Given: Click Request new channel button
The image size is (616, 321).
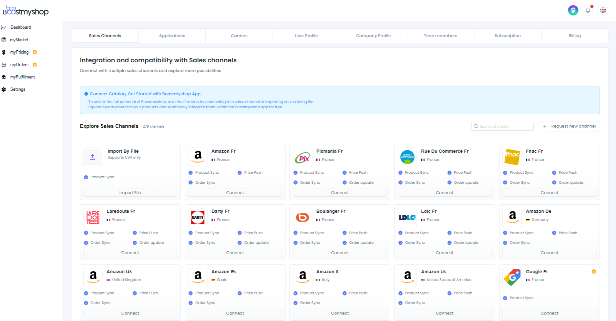Looking at the screenshot, I should [569, 126].
